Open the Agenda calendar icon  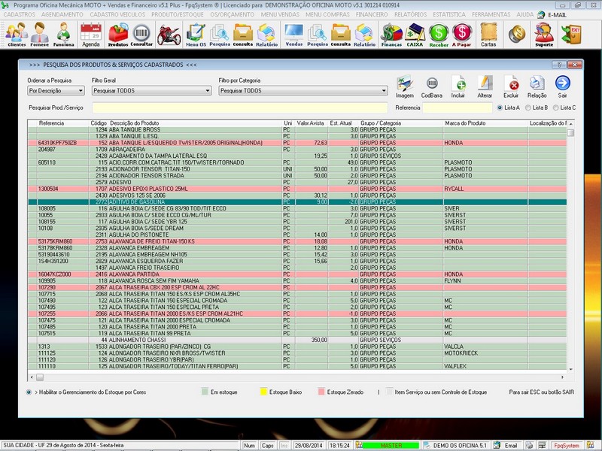click(x=91, y=34)
